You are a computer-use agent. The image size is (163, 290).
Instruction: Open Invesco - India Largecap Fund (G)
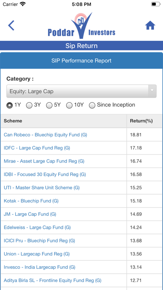(x=40, y=267)
